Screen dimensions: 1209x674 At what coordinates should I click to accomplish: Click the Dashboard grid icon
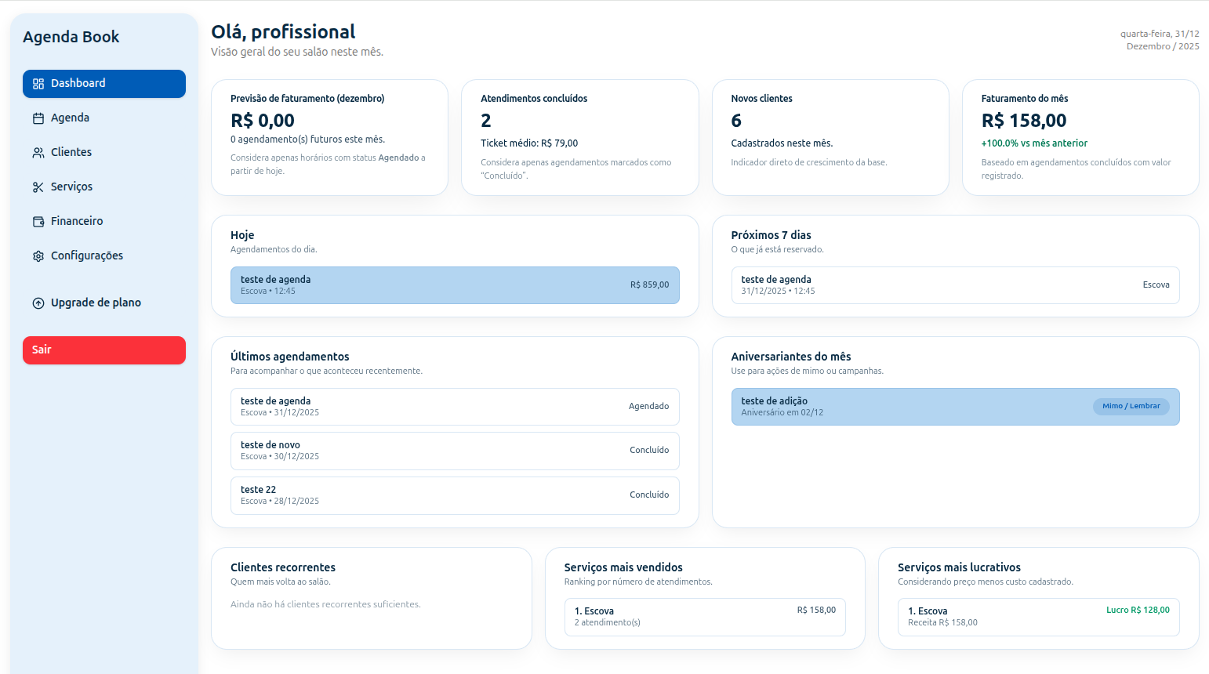tap(38, 83)
